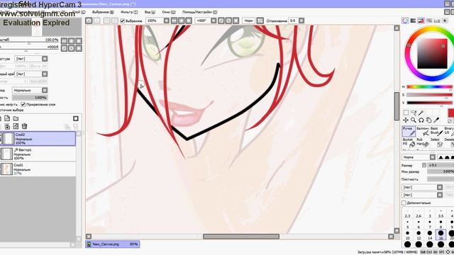The image size is (454, 255).
Task: Adjust the saturation S slider
Action: (x=429, y=95)
